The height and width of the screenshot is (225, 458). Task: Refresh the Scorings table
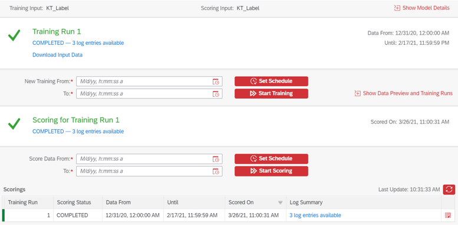(449, 190)
